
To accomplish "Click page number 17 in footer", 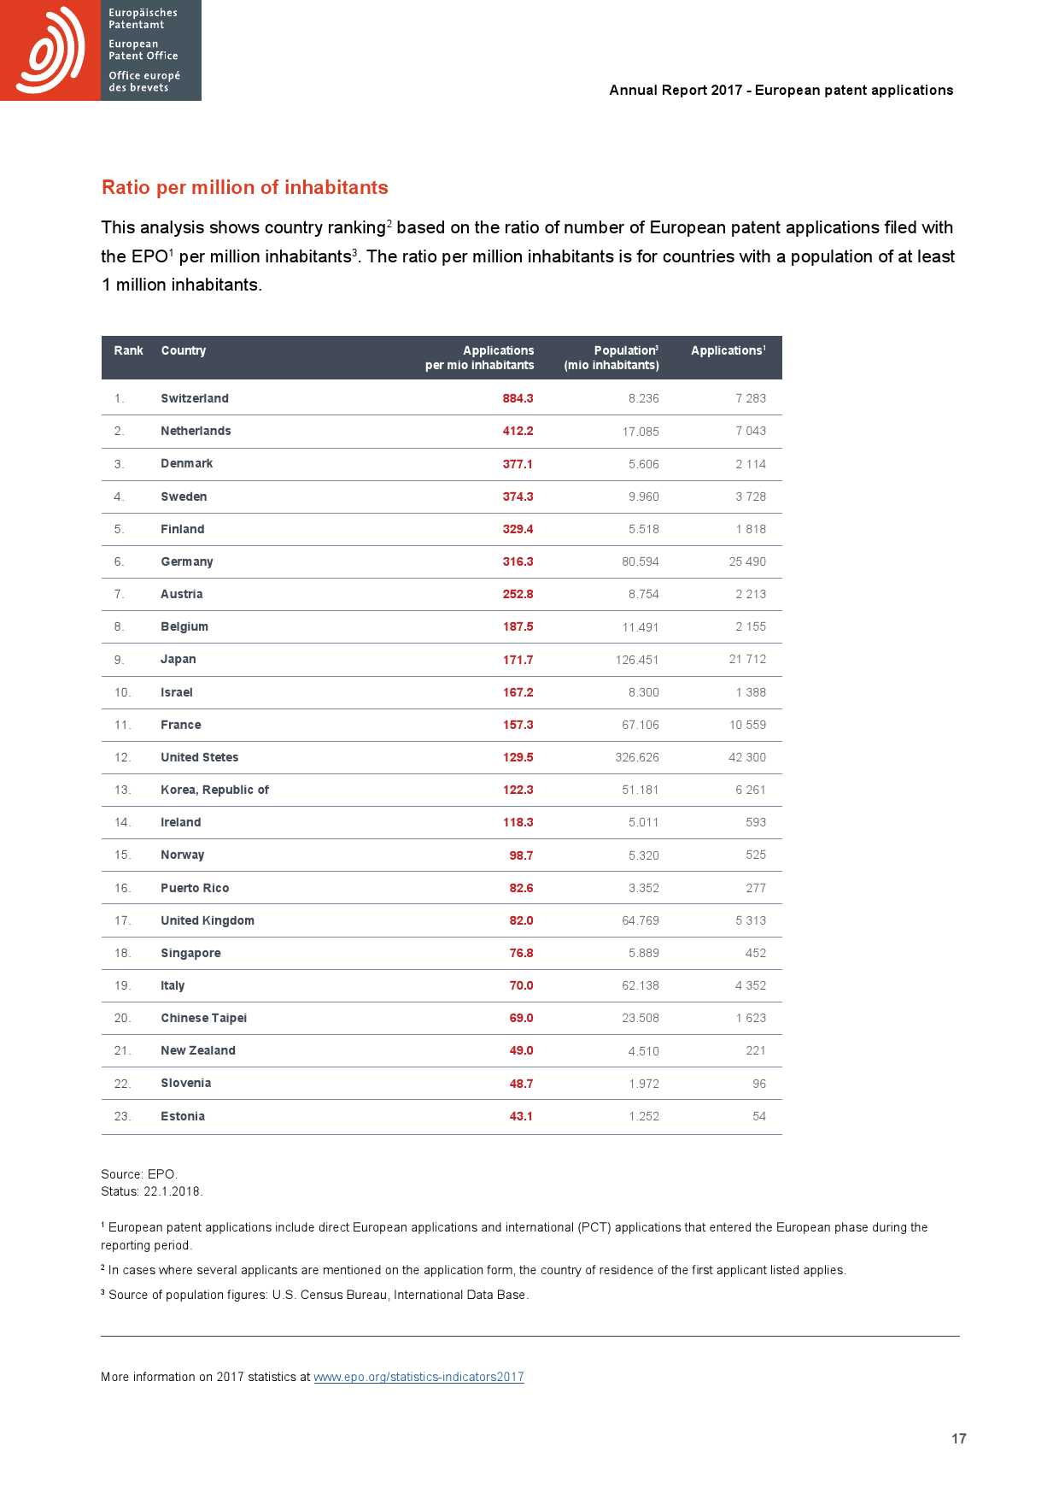I will click(959, 1438).
